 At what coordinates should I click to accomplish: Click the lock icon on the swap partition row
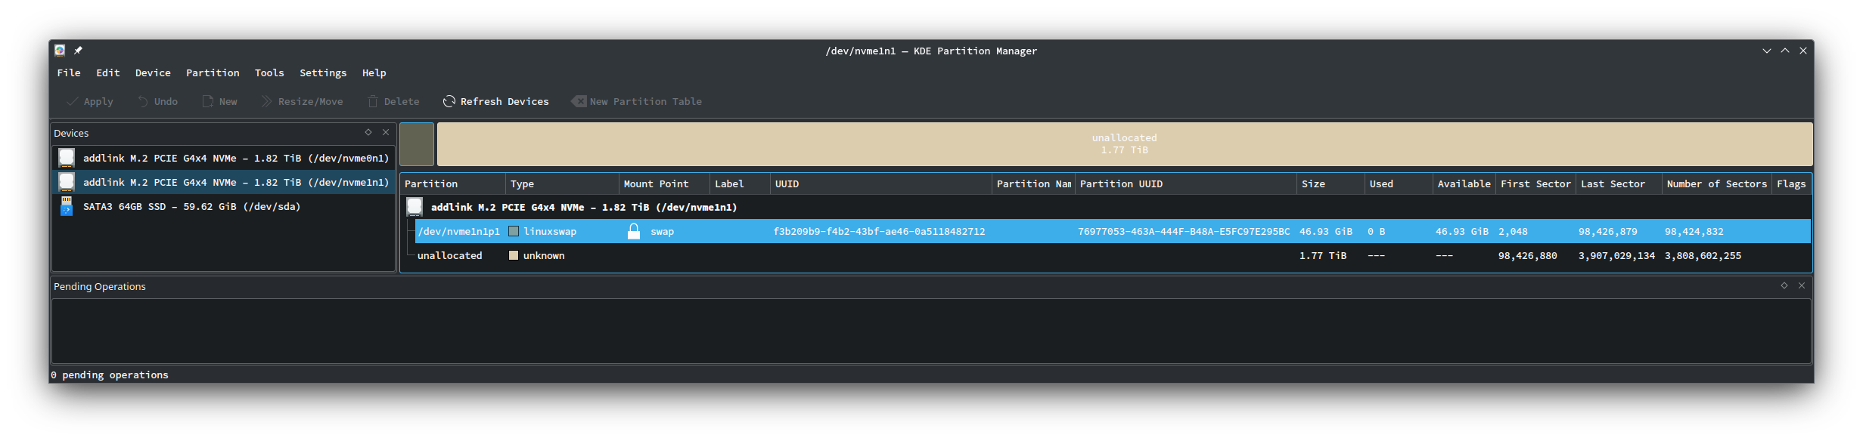(634, 231)
